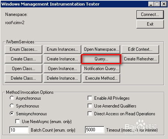Check Use NextAsync (enum. only)

pyautogui.click(x=17, y=122)
